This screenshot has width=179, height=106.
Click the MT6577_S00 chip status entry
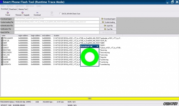pyautogui.click(x=6, y=105)
